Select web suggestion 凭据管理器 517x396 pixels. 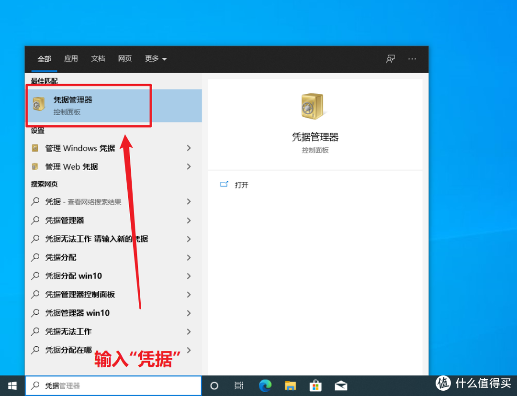(113, 220)
